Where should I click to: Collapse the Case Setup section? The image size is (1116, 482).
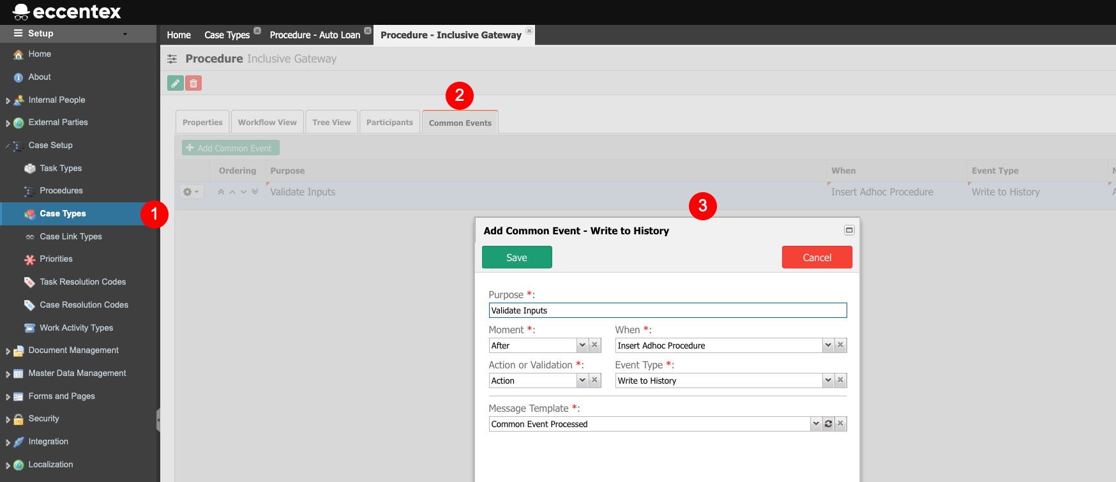[x=8, y=146]
